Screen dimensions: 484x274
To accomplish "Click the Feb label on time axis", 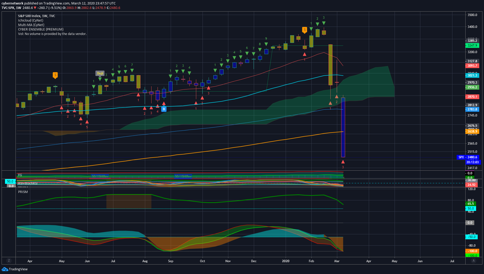I will click(x=311, y=261).
